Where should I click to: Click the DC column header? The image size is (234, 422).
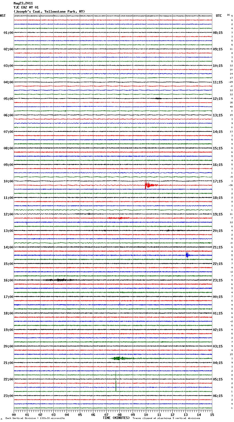click(228, 15)
